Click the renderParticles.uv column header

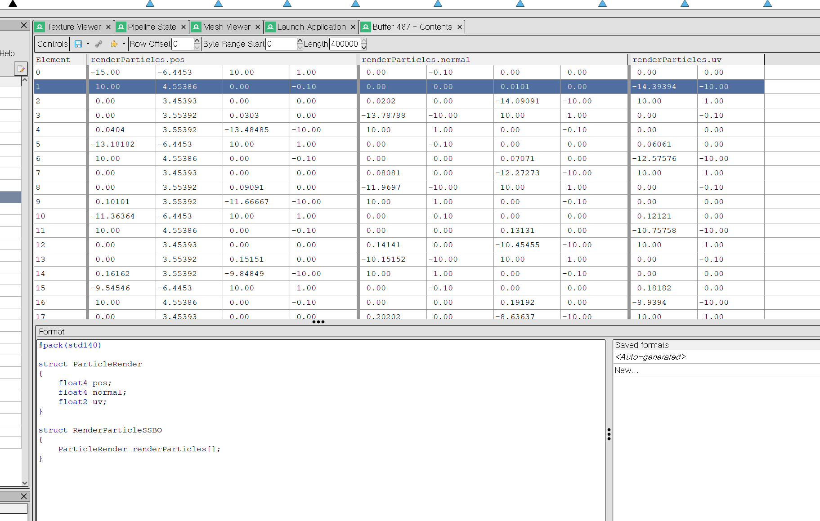click(696, 59)
